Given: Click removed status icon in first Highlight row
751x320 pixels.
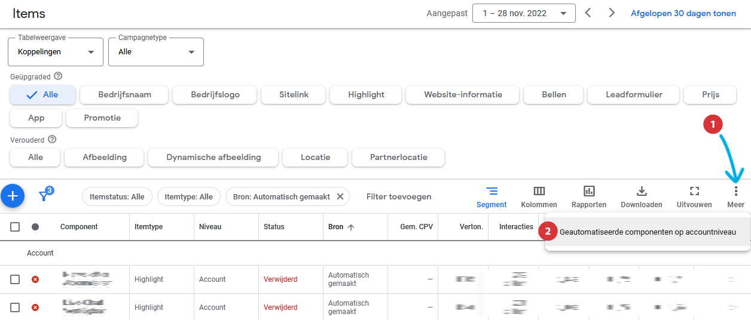Looking at the screenshot, I should click(x=35, y=279).
